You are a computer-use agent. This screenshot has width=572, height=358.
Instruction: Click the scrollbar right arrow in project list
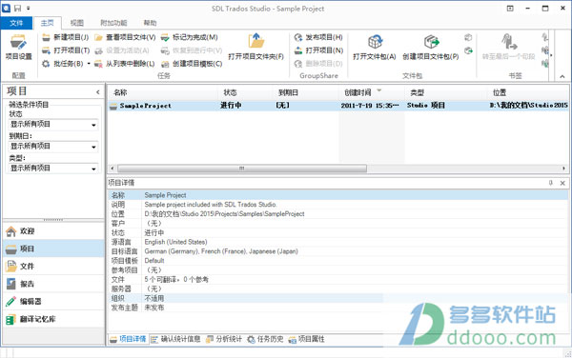pos(564,169)
